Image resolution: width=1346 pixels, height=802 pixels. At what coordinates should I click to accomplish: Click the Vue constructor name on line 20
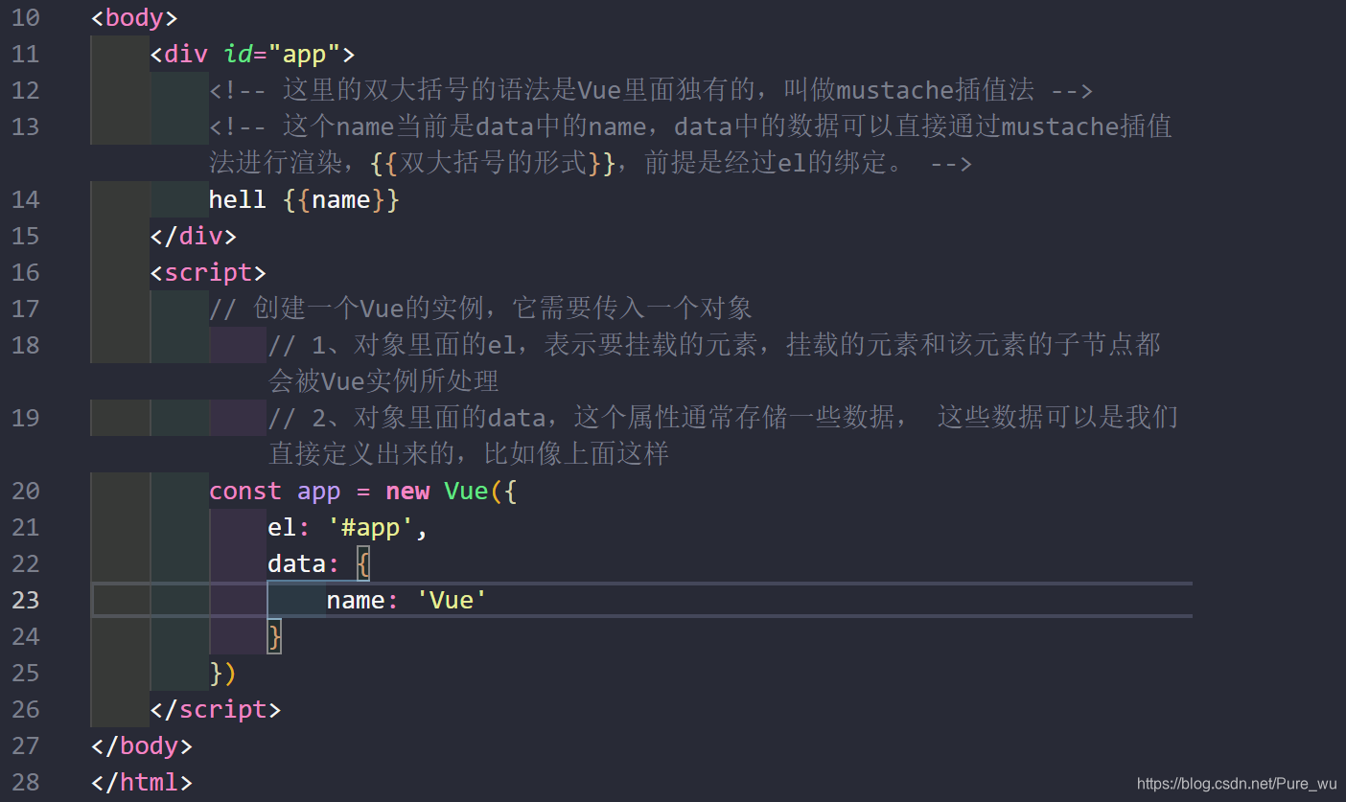[467, 491]
